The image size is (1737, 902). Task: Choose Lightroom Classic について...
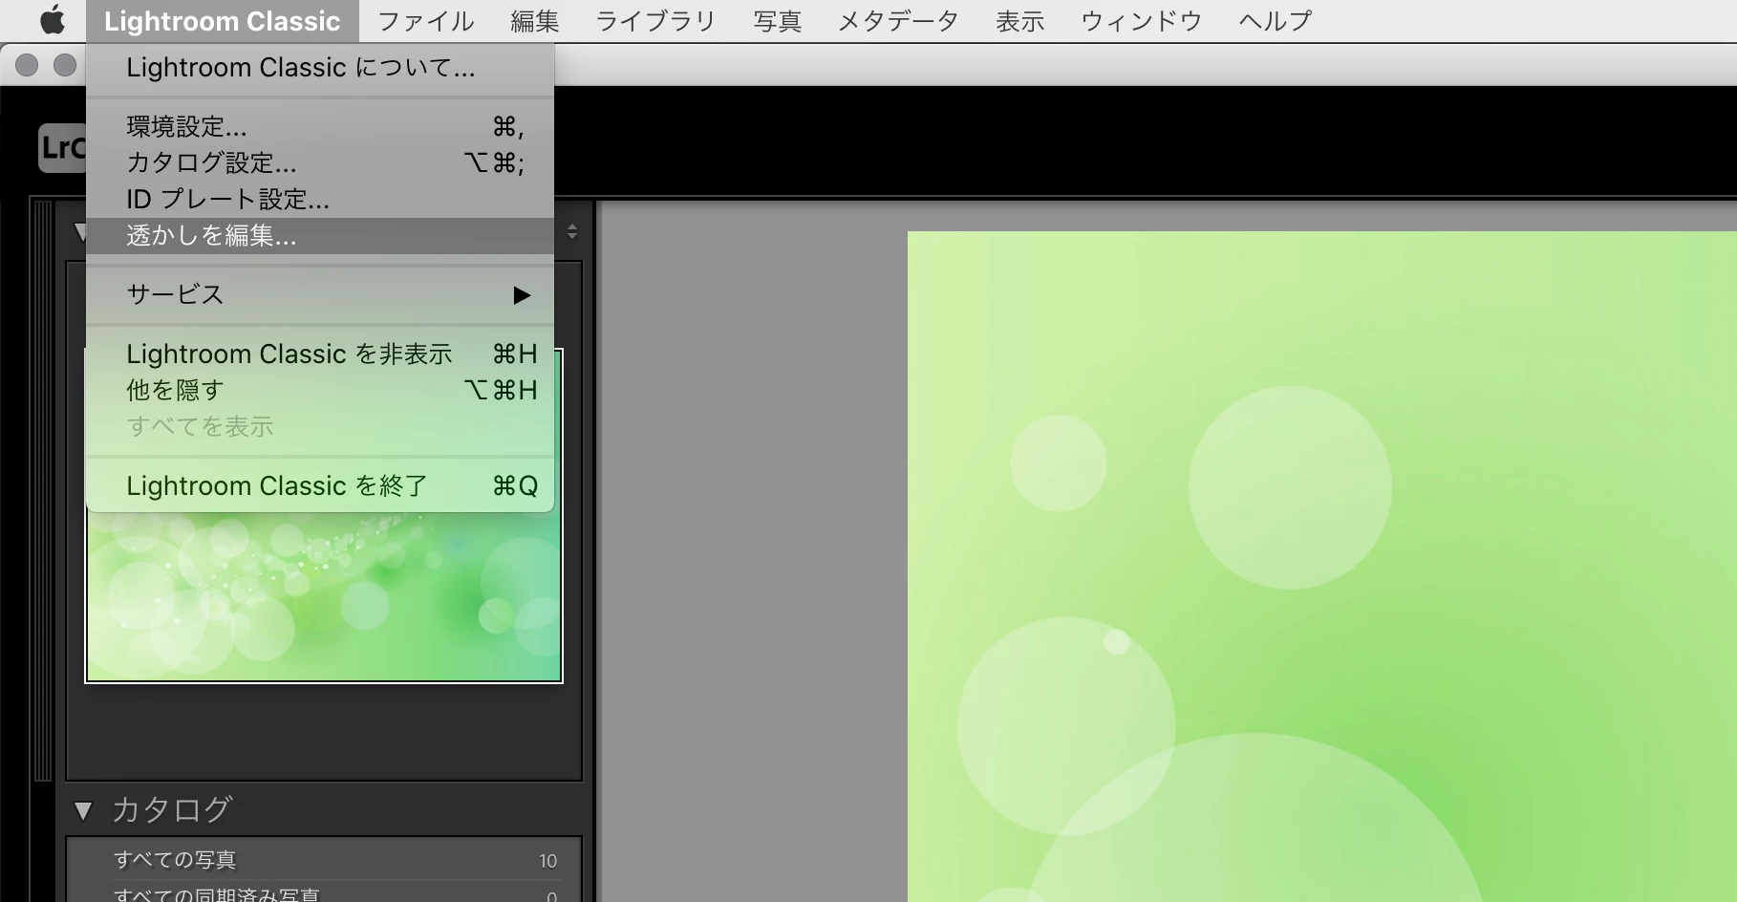320,68
